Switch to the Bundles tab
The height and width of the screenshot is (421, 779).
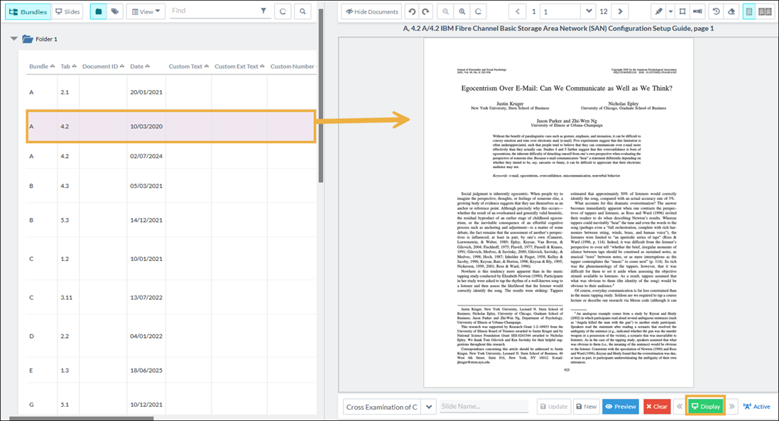click(28, 11)
